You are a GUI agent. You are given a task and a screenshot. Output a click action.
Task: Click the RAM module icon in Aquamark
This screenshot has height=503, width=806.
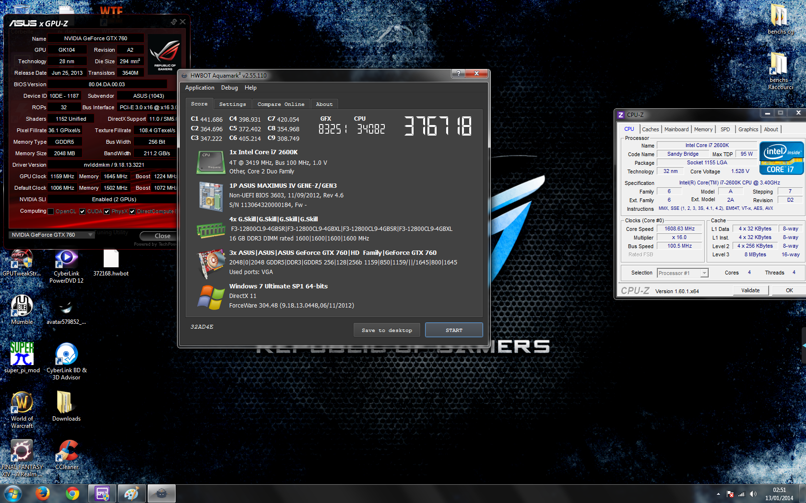pyautogui.click(x=211, y=230)
